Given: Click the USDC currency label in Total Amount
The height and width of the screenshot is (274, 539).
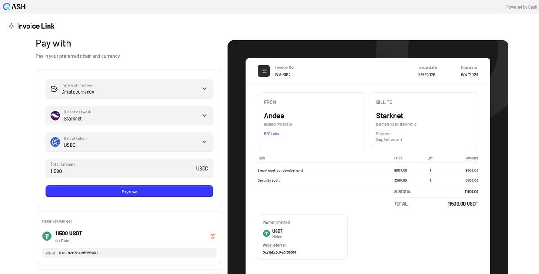Looking at the screenshot, I should coord(202,169).
